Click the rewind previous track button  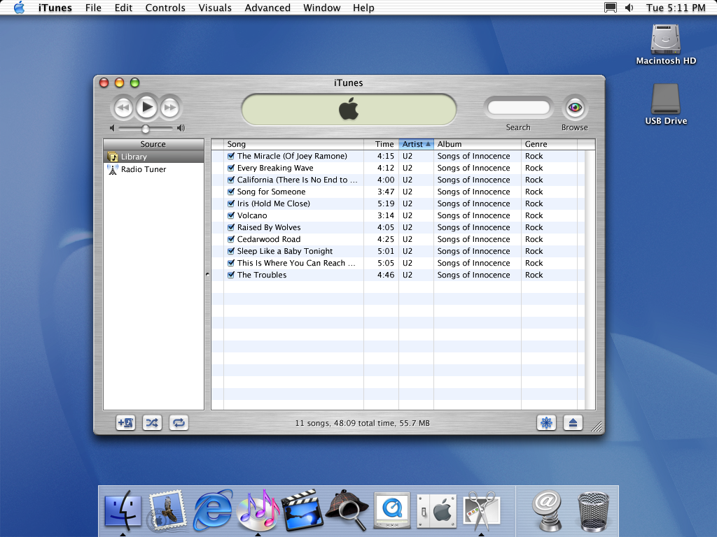click(x=123, y=108)
